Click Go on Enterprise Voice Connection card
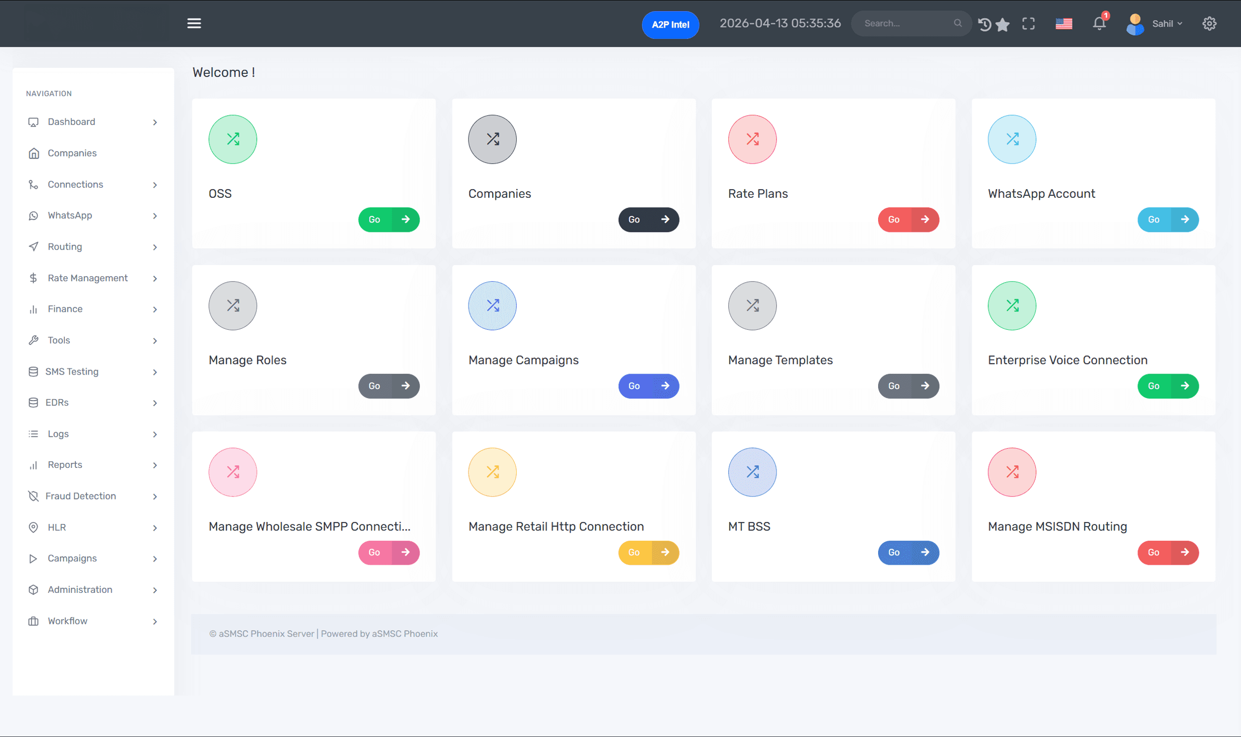This screenshot has width=1241, height=737. tap(1168, 386)
